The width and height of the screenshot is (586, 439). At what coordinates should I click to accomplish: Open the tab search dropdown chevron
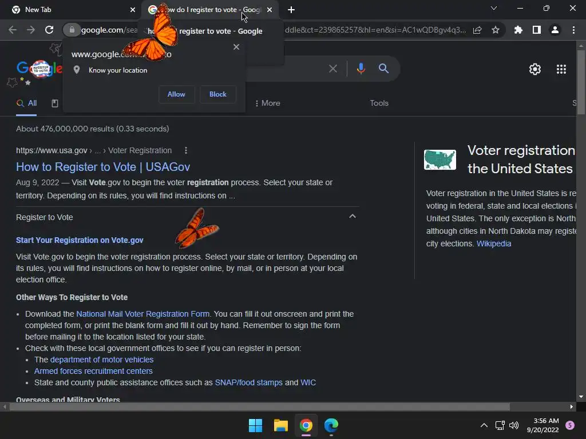pyautogui.click(x=494, y=8)
